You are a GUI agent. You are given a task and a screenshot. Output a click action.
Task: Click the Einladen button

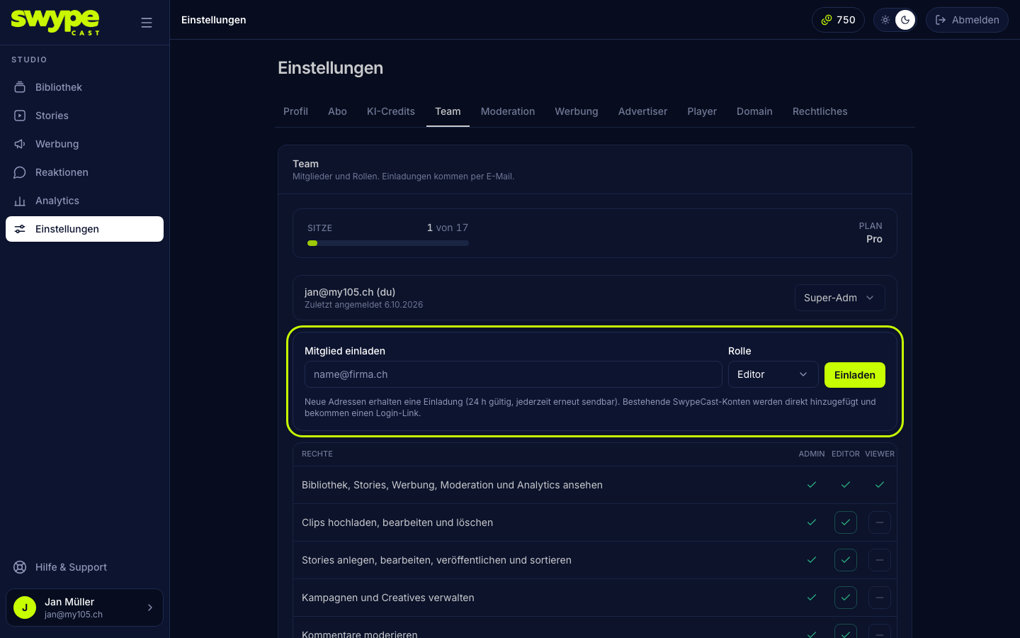coord(855,375)
